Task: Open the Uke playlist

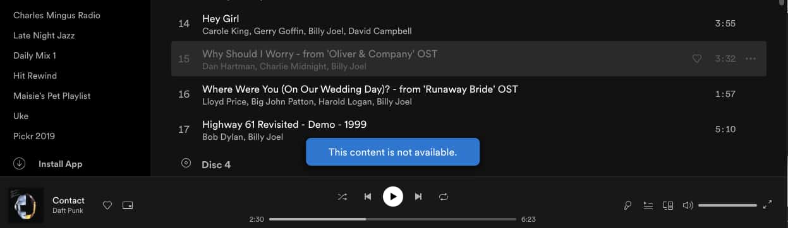Action: 21,116
